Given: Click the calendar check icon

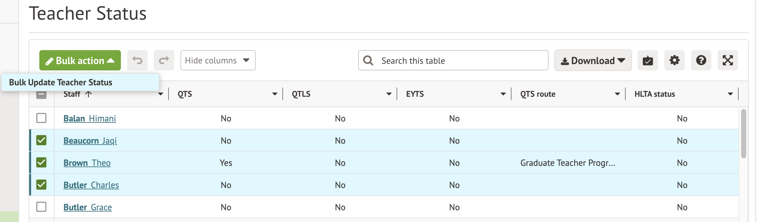Looking at the screenshot, I should pyautogui.click(x=648, y=60).
